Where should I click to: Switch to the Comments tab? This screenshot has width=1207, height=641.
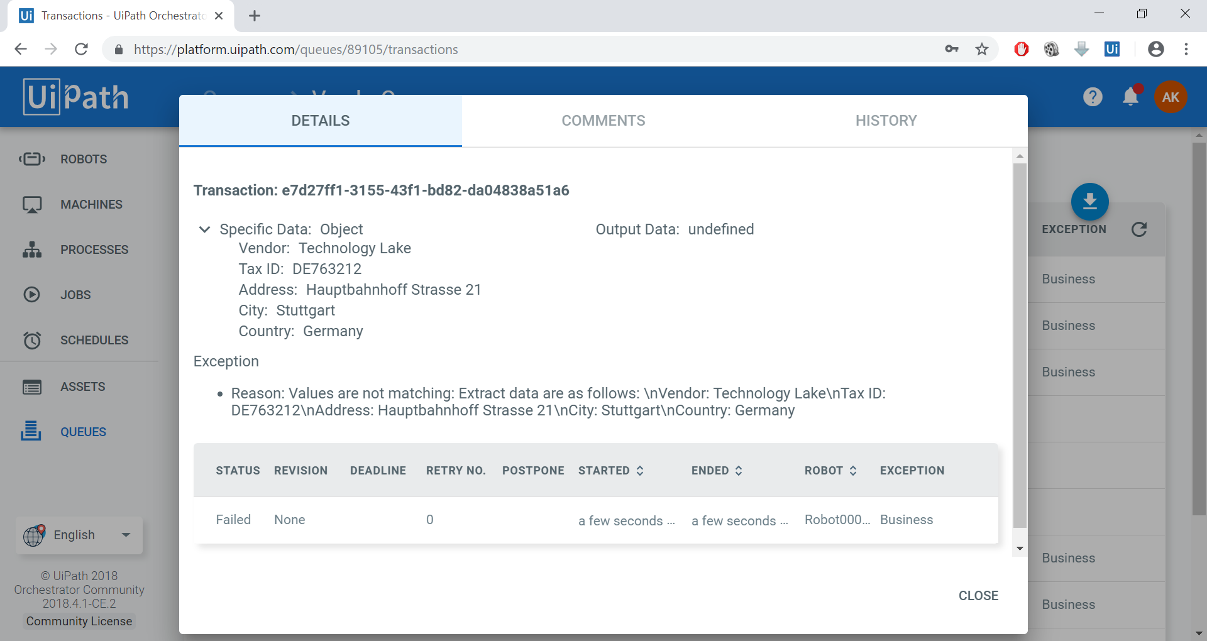tap(603, 121)
